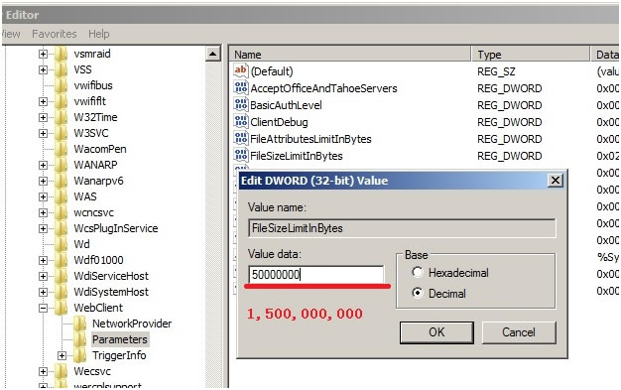This screenshot has width=621, height=390.
Task: Click the tree scrollbar up arrow
Action: tap(213, 54)
